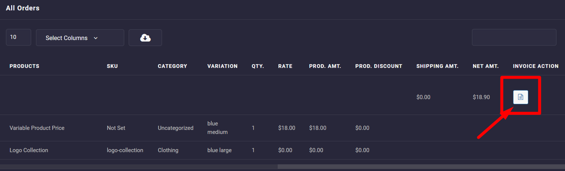Sort by the PRODUCTS column header
Screen dimensions: 565x171
24,66
